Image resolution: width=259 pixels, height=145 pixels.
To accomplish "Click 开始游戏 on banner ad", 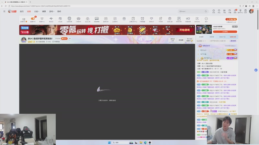I will (184, 30).
